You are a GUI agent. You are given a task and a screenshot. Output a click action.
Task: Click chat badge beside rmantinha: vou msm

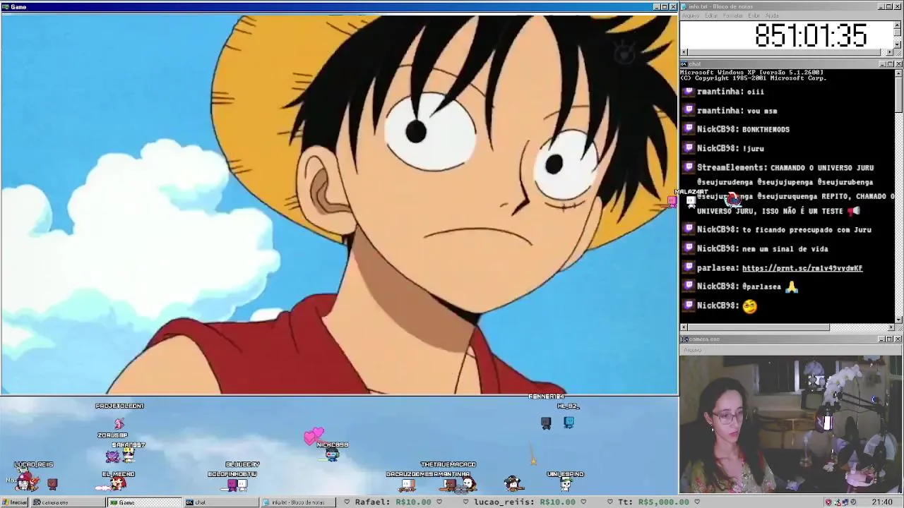coord(689,110)
